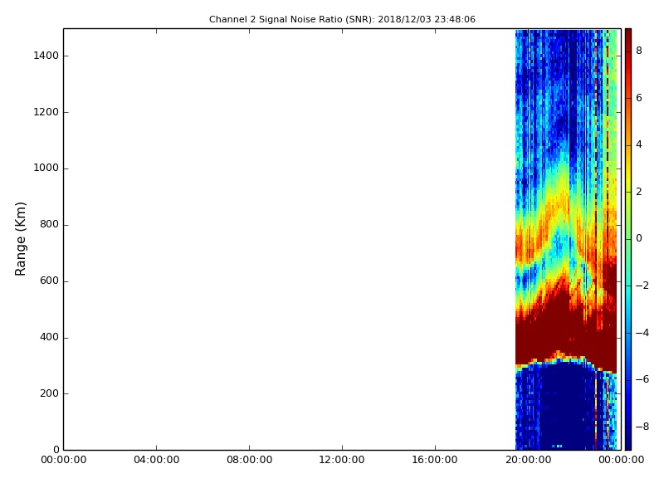Click the colorbar tick label 0

pos(639,238)
